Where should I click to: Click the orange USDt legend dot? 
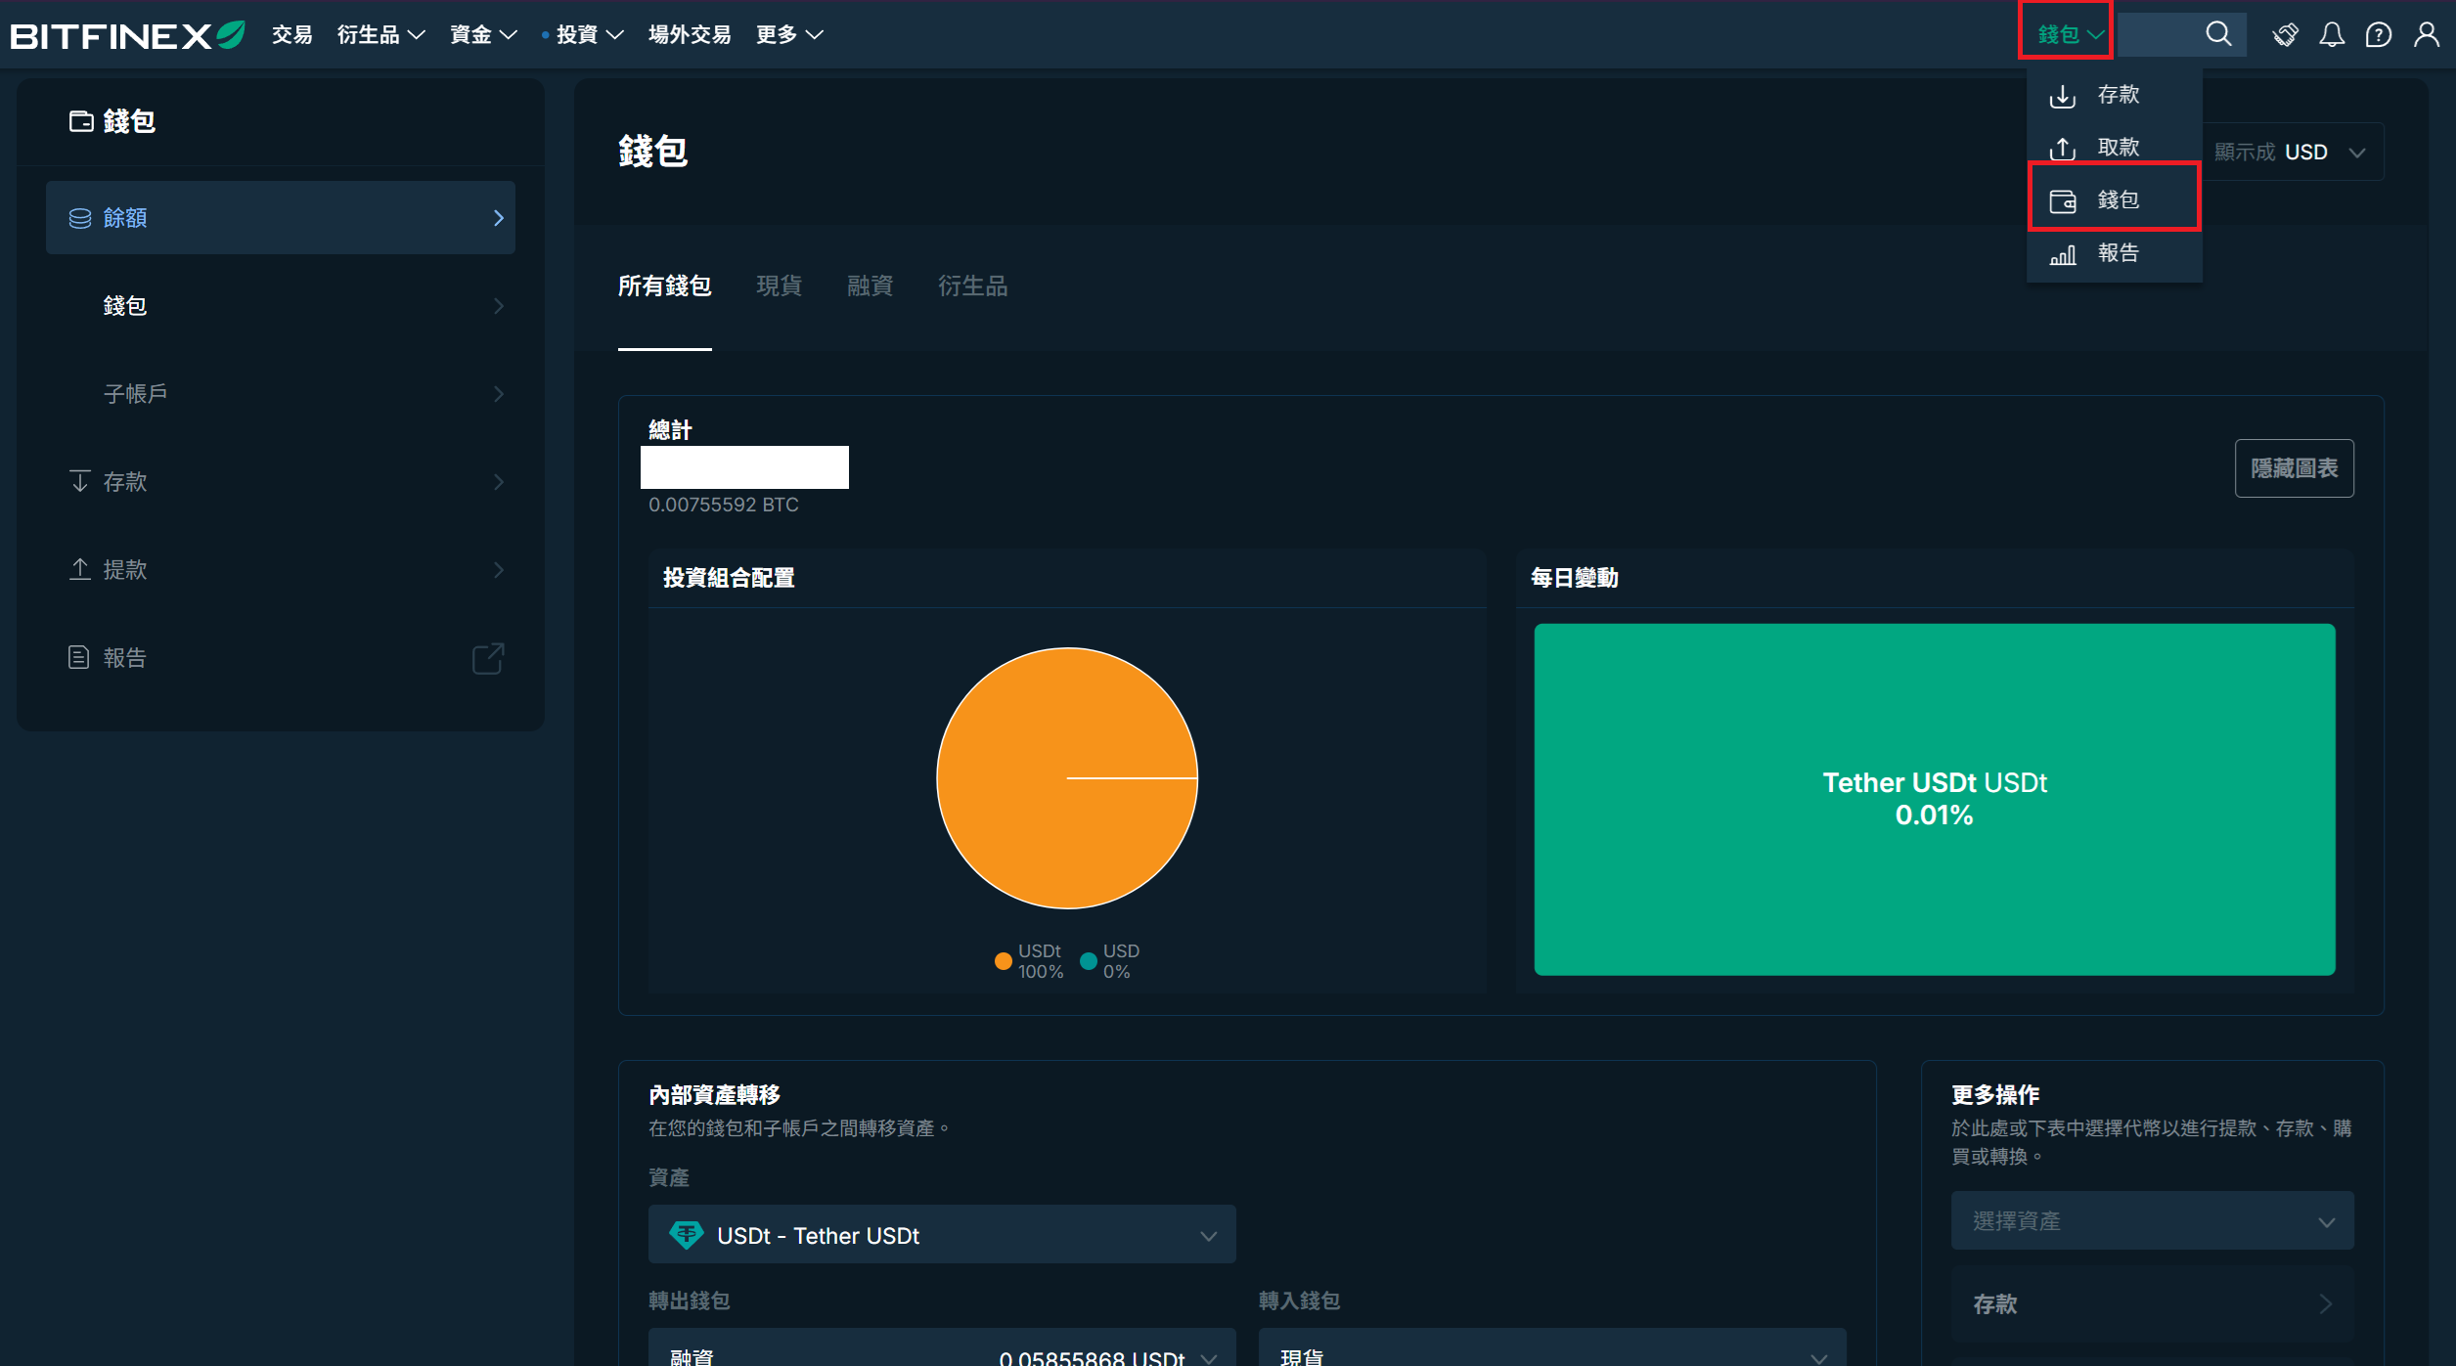(x=1003, y=961)
